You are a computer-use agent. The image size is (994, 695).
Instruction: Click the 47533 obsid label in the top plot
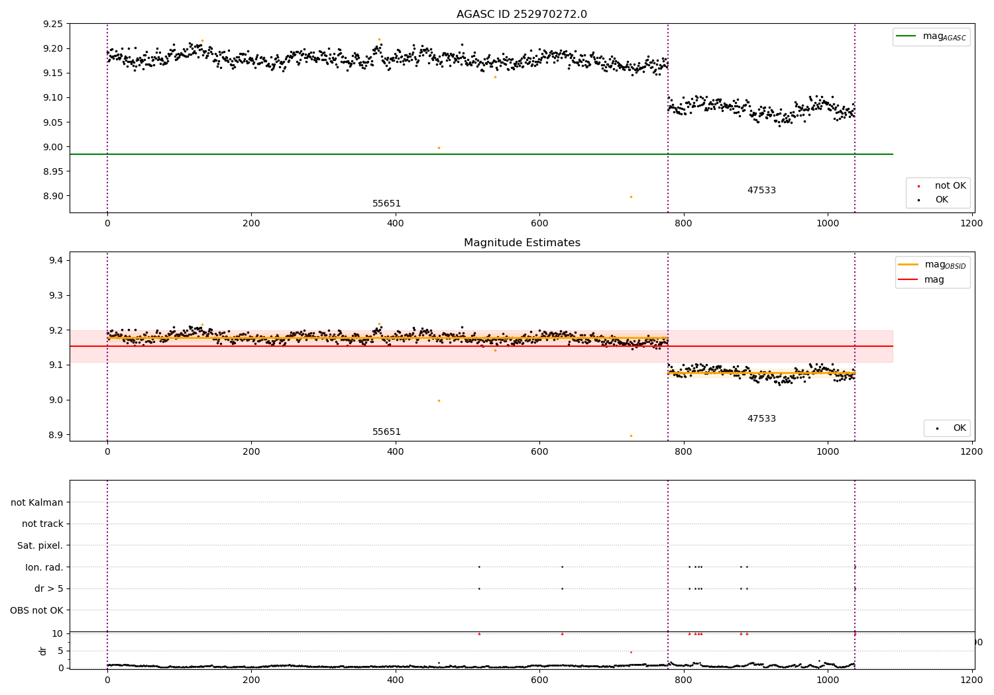(x=761, y=191)
